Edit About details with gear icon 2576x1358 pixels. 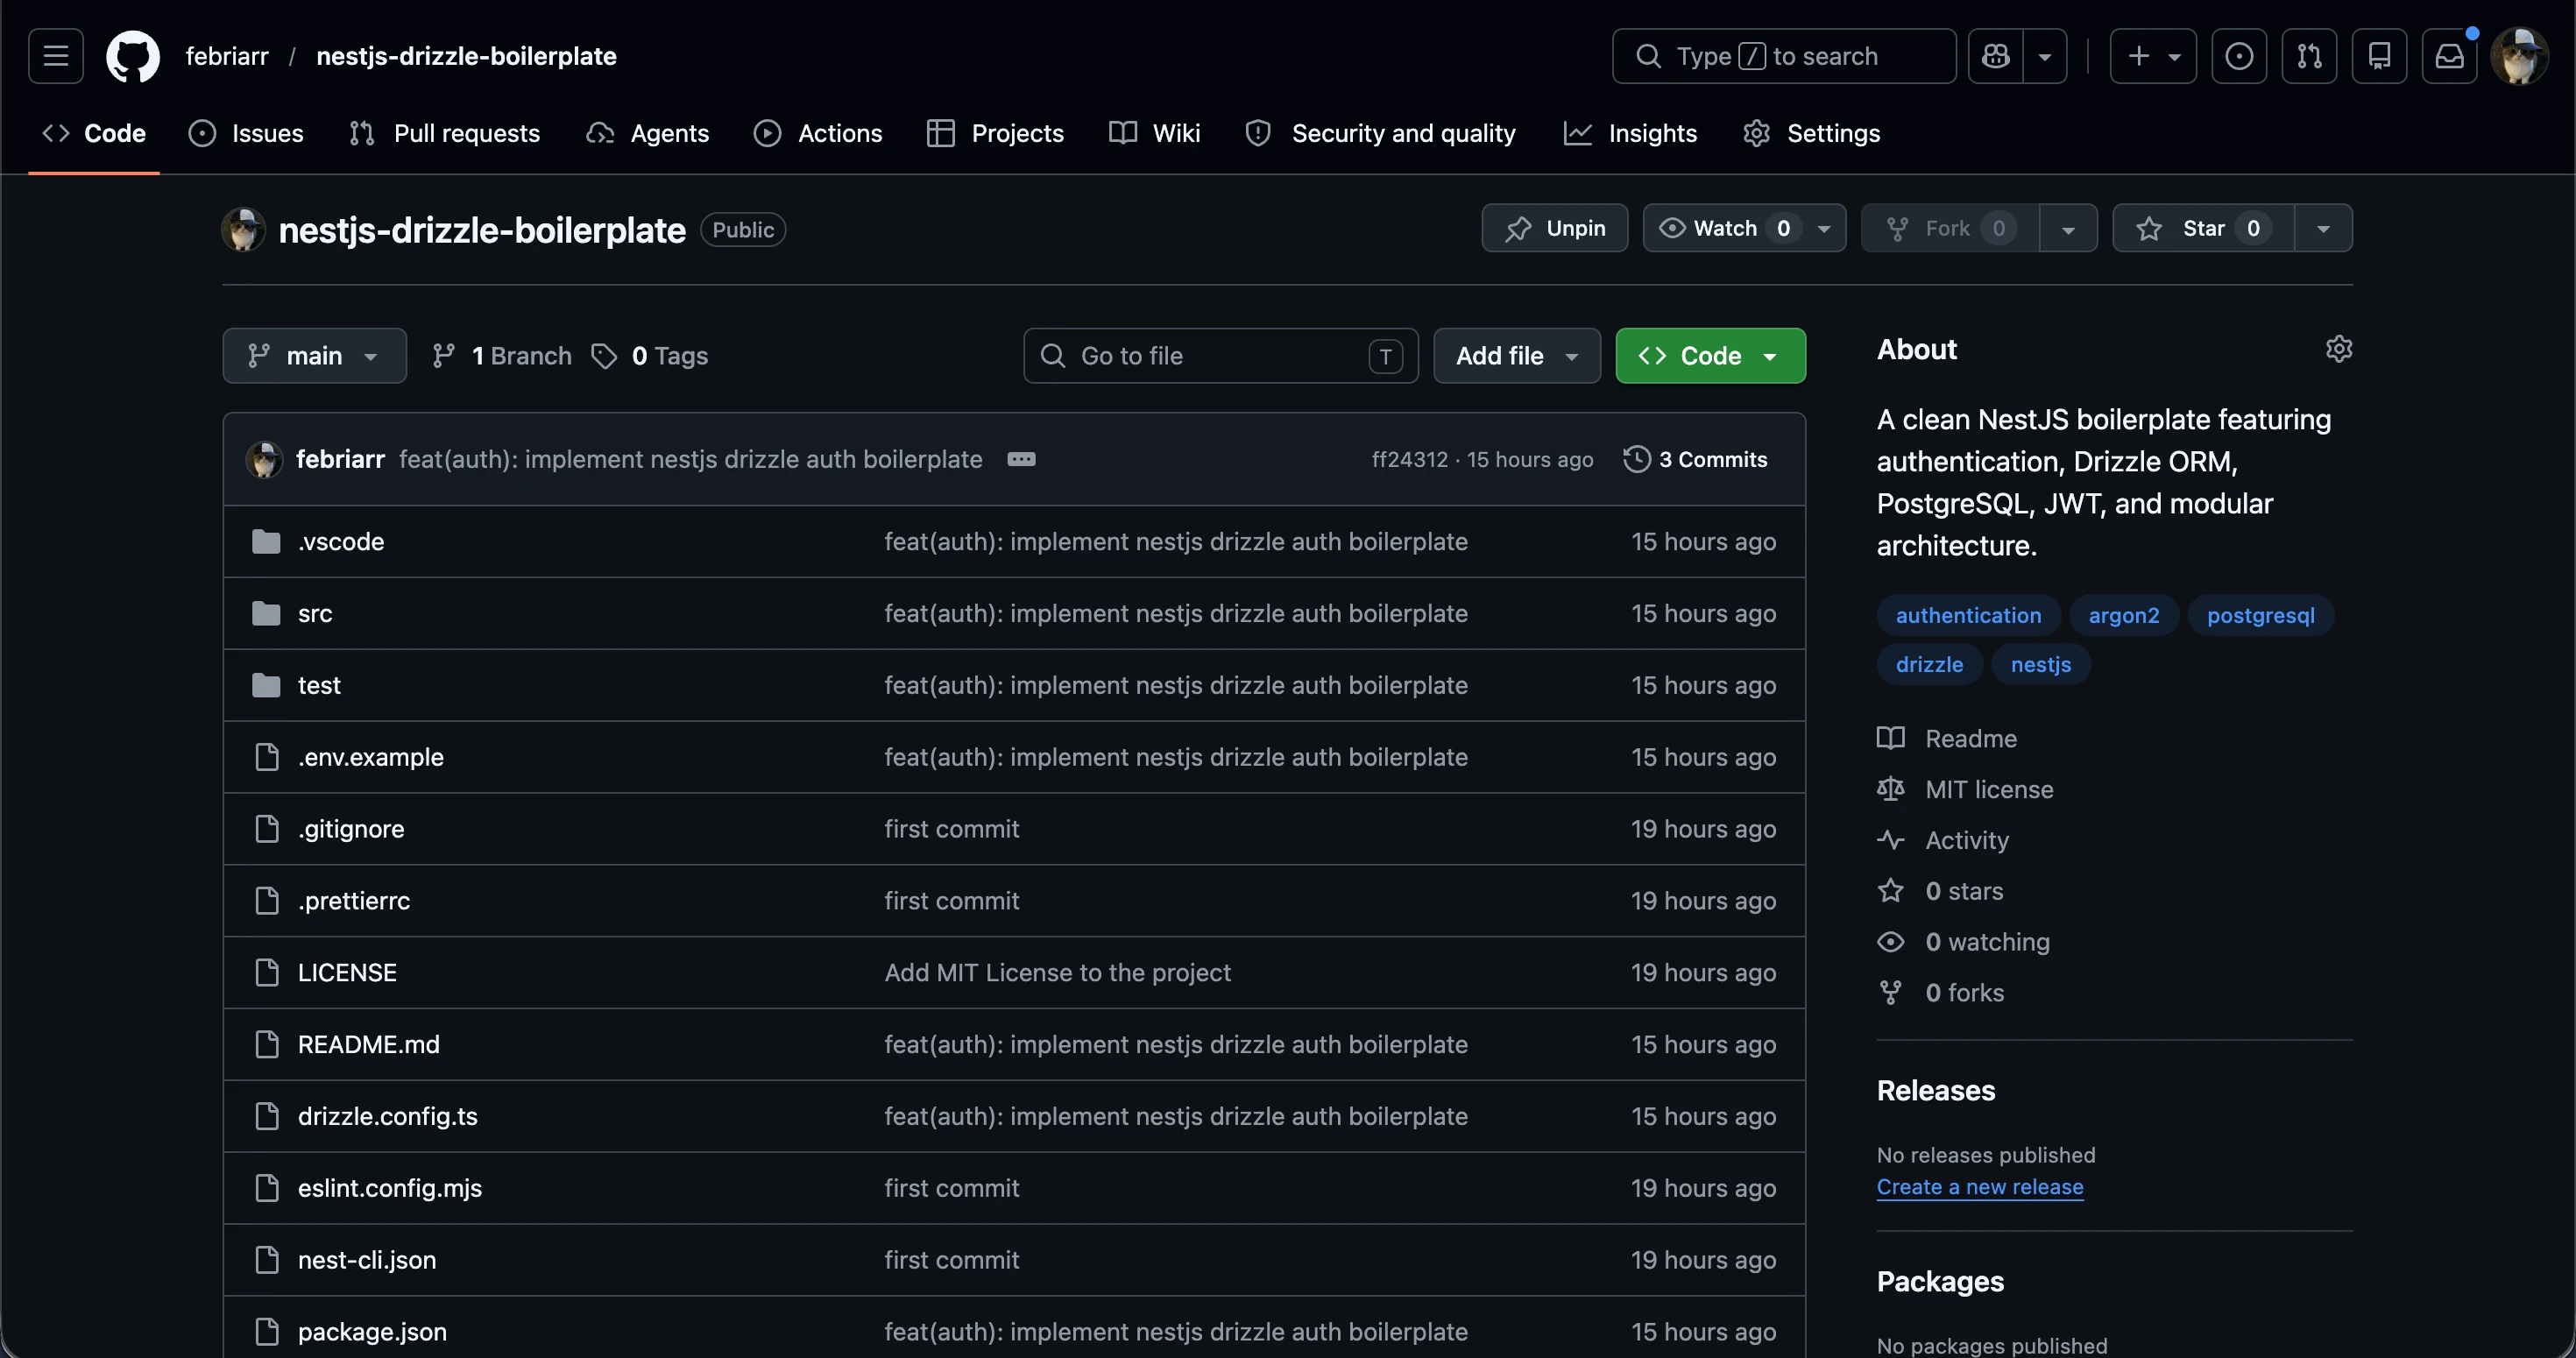(2338, 349)
